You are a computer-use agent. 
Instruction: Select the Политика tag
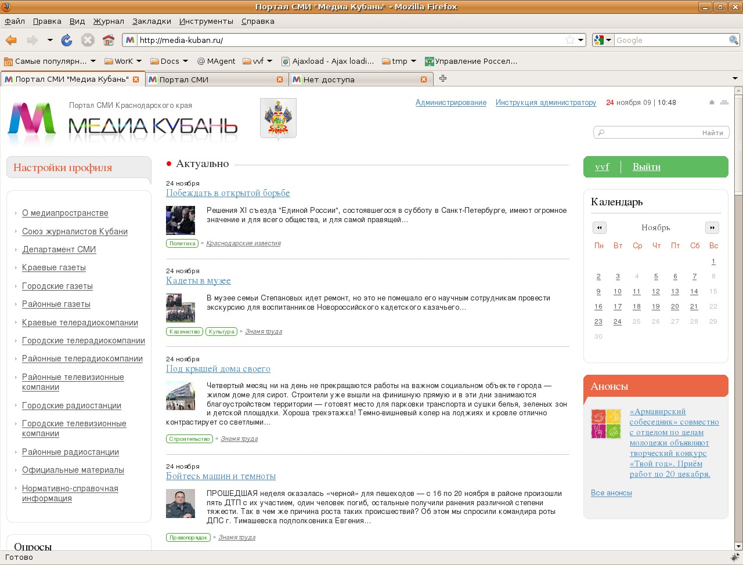pos(182,244)
